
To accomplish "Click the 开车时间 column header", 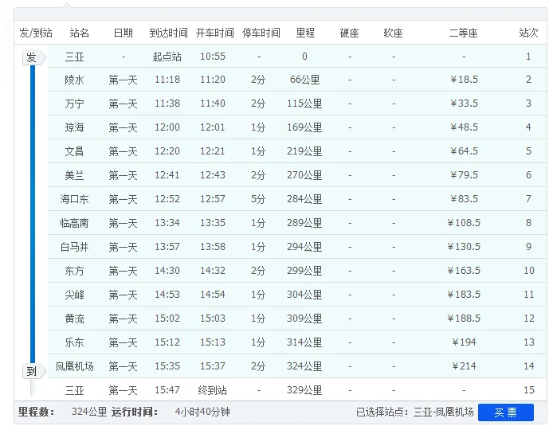I will (x=215, y=33).
